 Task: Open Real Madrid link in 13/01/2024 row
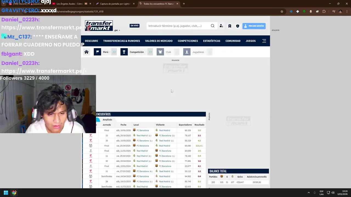tap(142, 166)
